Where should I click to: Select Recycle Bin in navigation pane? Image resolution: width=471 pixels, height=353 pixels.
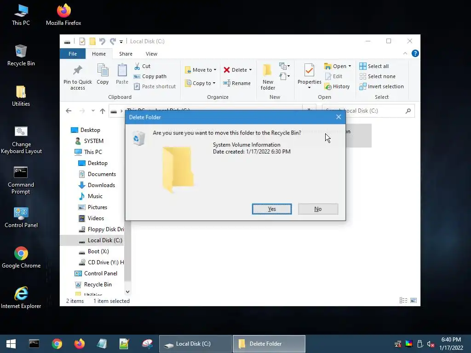[x=93, y=285]
